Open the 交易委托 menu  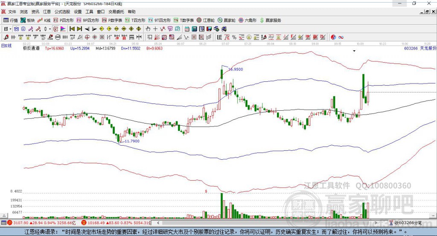tap(116, 12)
